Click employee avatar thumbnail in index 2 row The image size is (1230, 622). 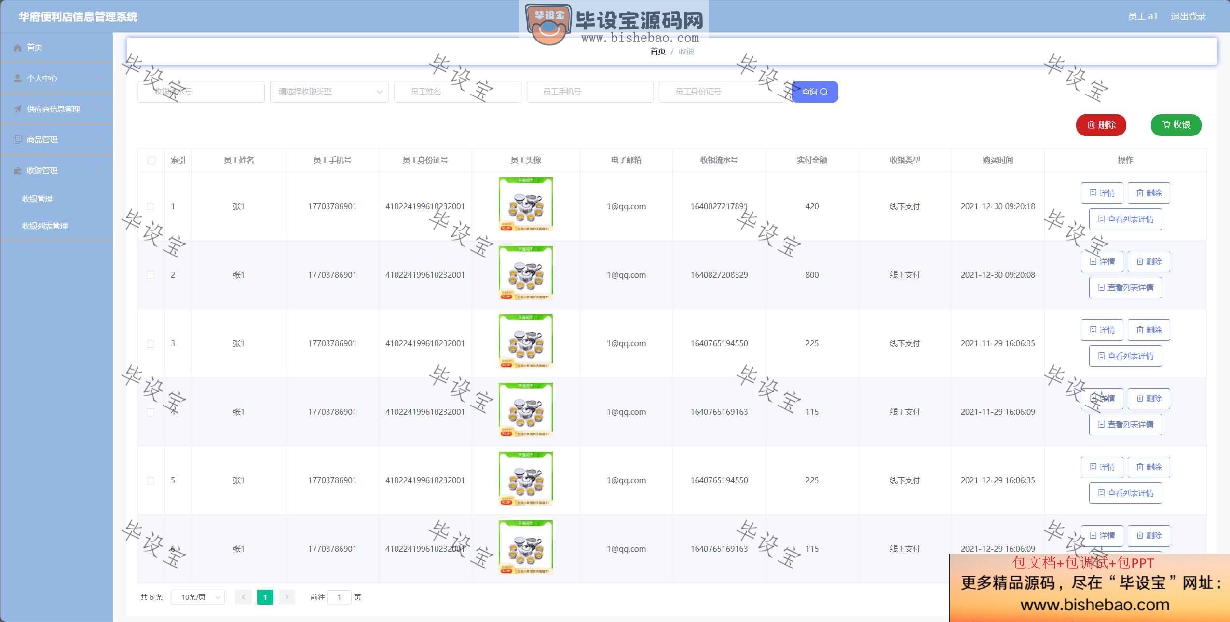526,273
